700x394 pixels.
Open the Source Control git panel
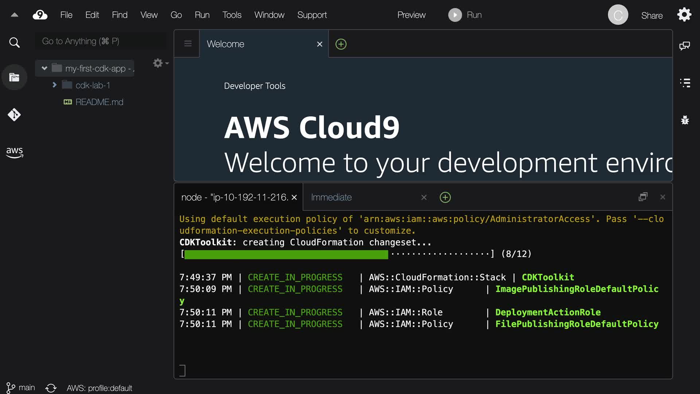14,115
